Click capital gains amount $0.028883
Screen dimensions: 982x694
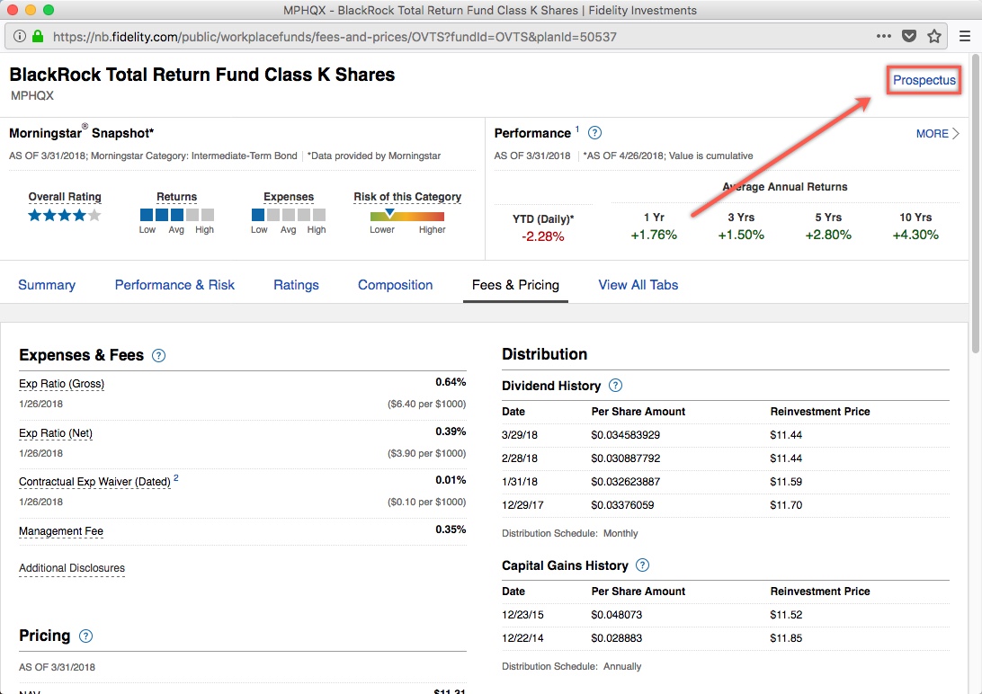pyautogui.click(x=616, y=638)
